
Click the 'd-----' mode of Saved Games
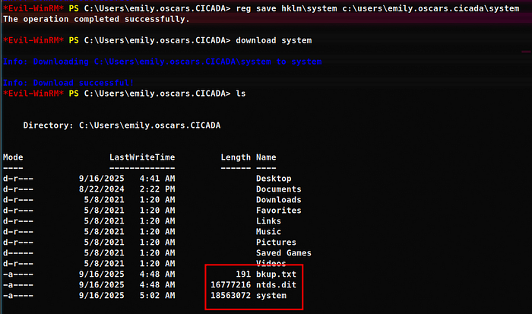(18, 253)
